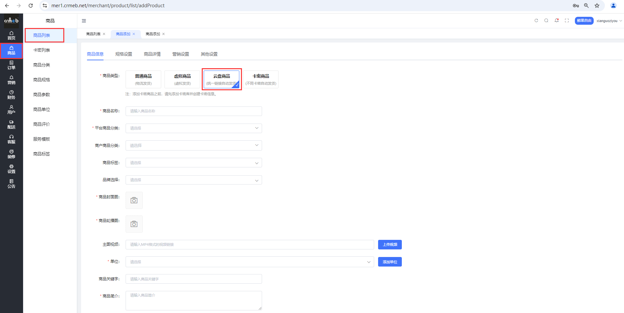Click the 上传视频 button
This screenshot has width=624, height=313.
pyautogui.click(x=390, y=244)
